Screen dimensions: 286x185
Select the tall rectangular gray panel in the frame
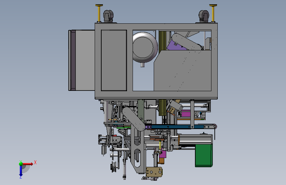(x=114, y=60)
